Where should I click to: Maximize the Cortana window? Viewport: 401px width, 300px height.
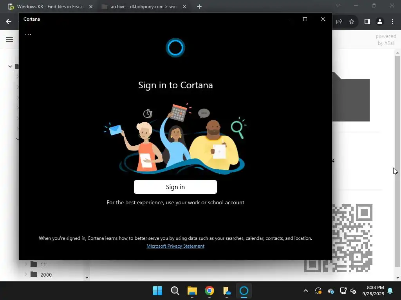[305, 19]
